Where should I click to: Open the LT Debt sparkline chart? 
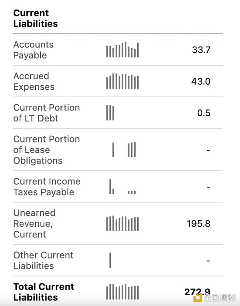(110, 113)
